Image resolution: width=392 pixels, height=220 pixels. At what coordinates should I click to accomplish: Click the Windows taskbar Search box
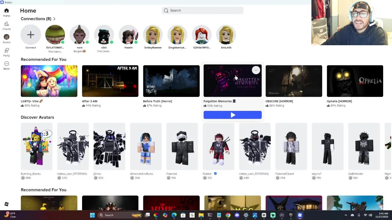(120, 215)
